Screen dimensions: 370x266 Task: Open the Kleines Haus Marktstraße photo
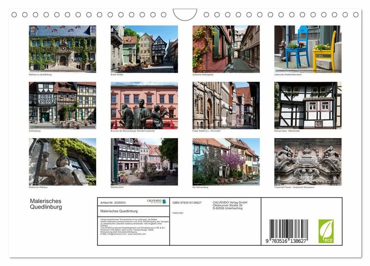[x=308, y=106]
